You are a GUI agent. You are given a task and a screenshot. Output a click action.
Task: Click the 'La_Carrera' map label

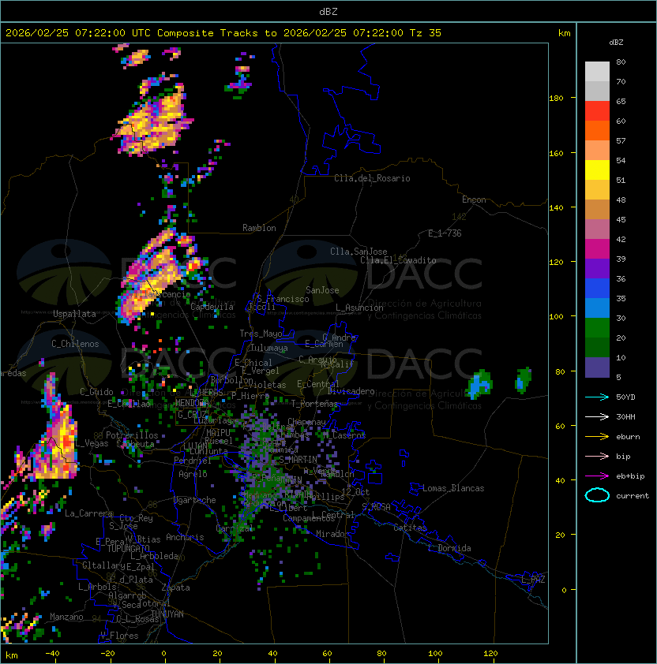tap(88, 513)
